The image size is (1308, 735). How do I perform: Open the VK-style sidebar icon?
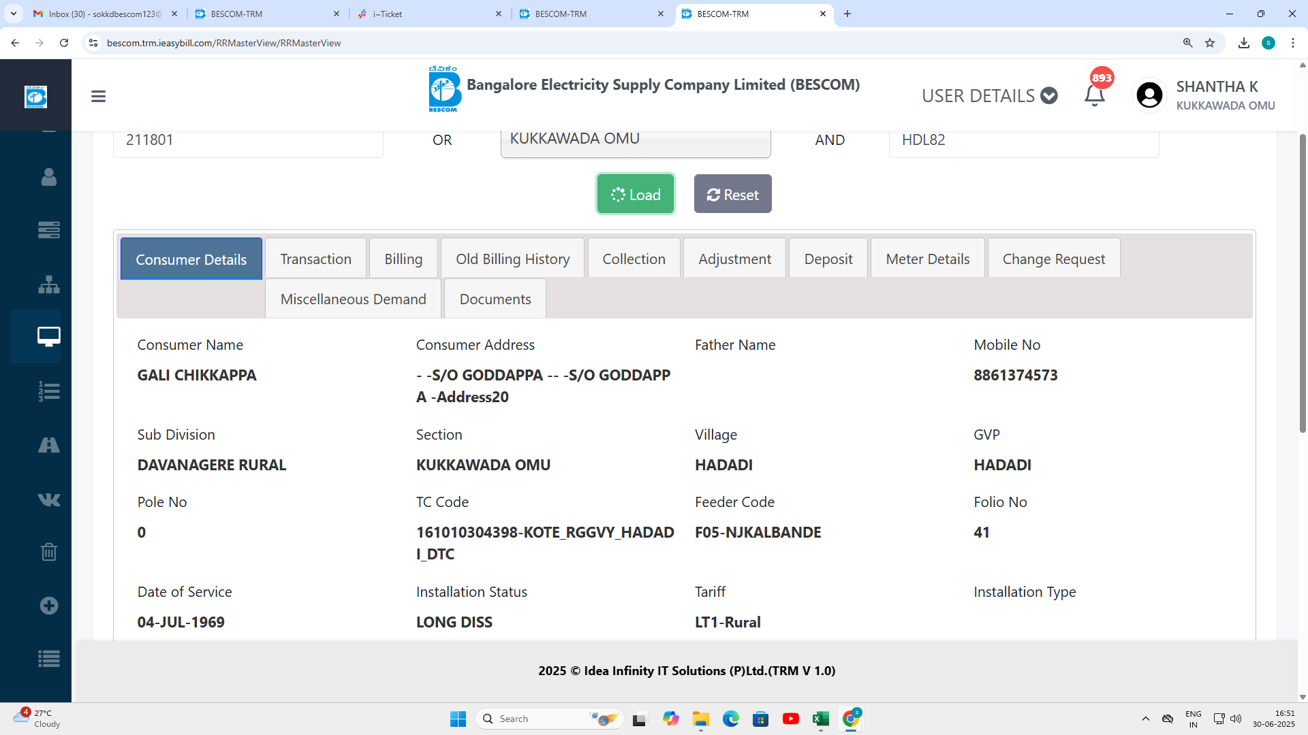[48, 500]
